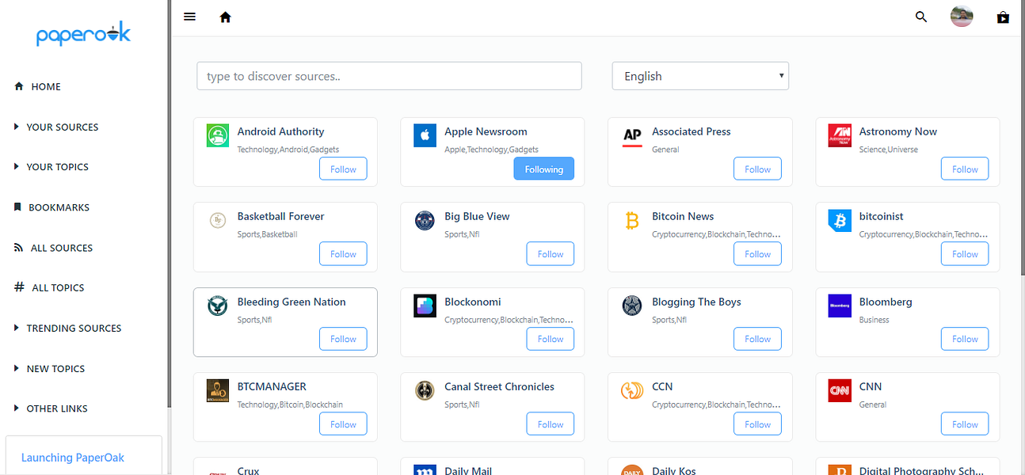1025x475 pixels.
Task: Click the Bitcoin News logo icon
Action: [632, 220]
